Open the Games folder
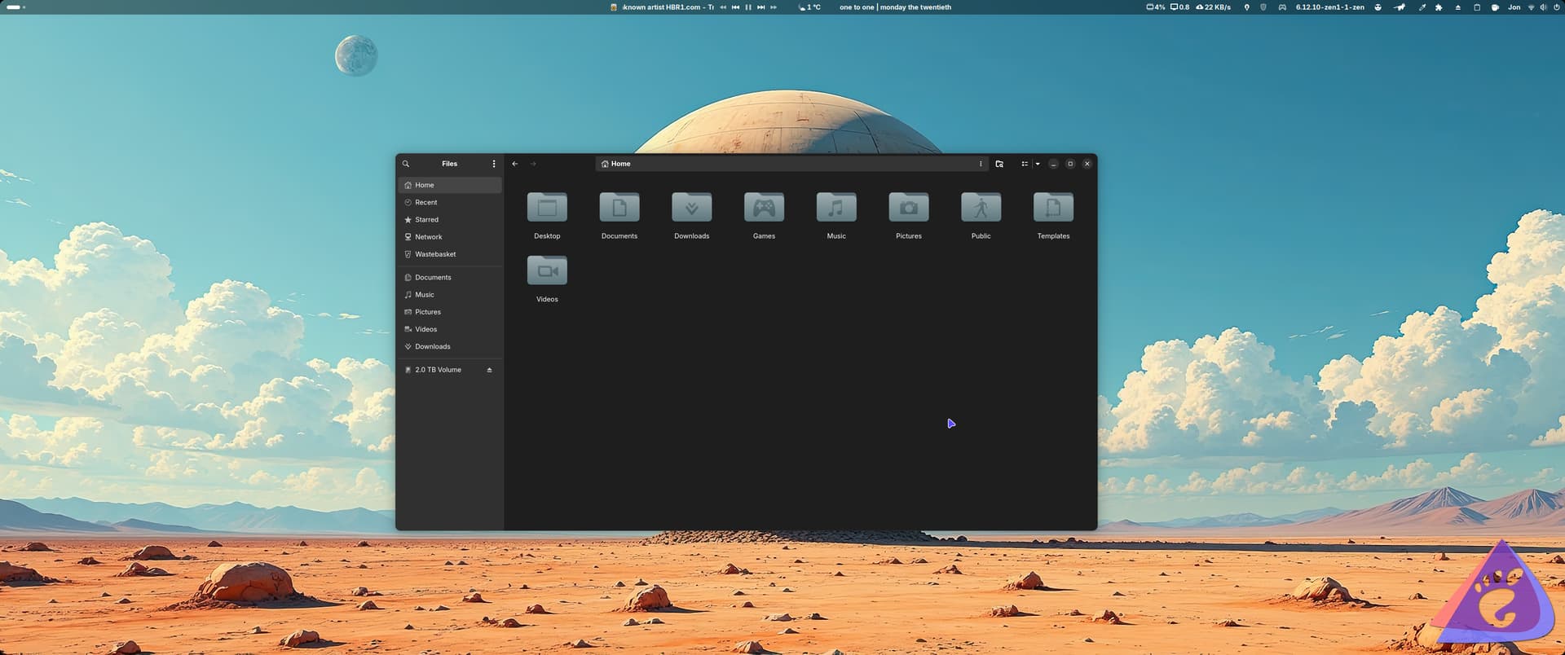 (764, 209)
